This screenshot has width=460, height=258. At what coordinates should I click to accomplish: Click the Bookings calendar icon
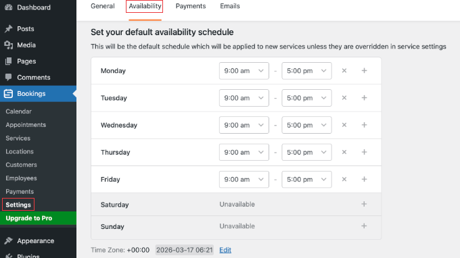[8, 93]
